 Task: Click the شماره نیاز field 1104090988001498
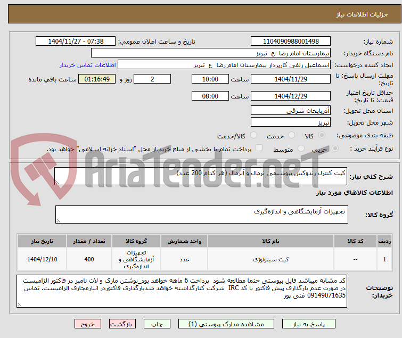[291, 42]
